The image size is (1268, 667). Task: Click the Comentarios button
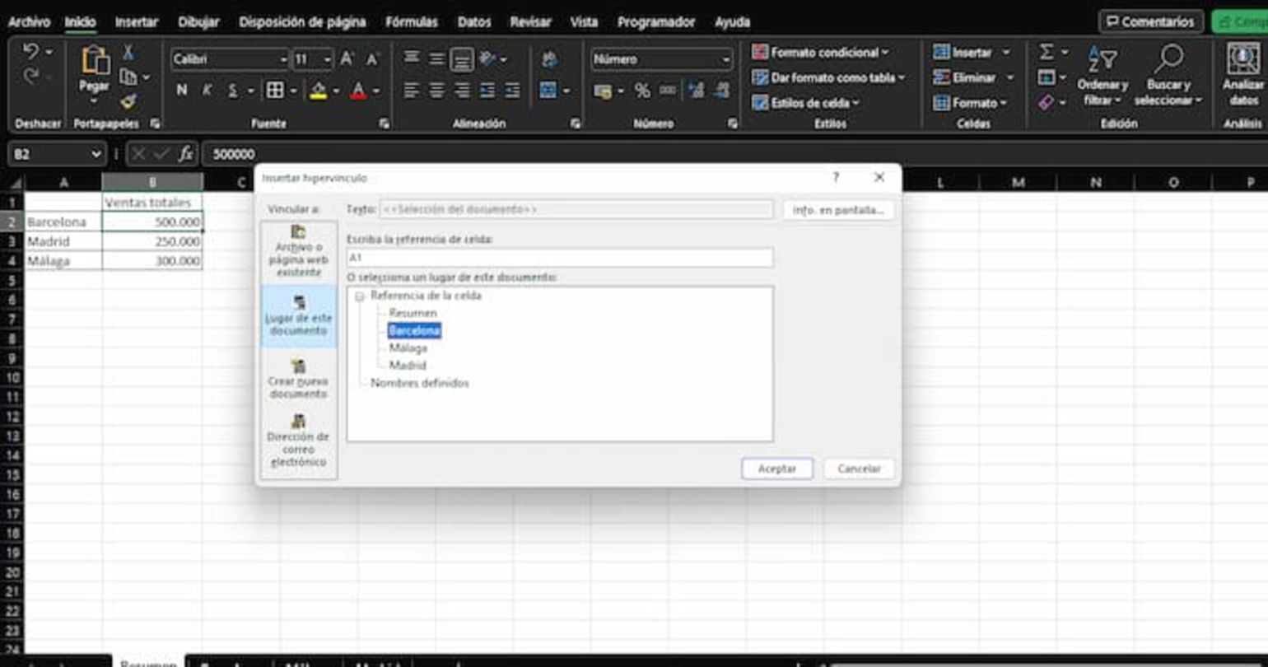(1151, 22)
